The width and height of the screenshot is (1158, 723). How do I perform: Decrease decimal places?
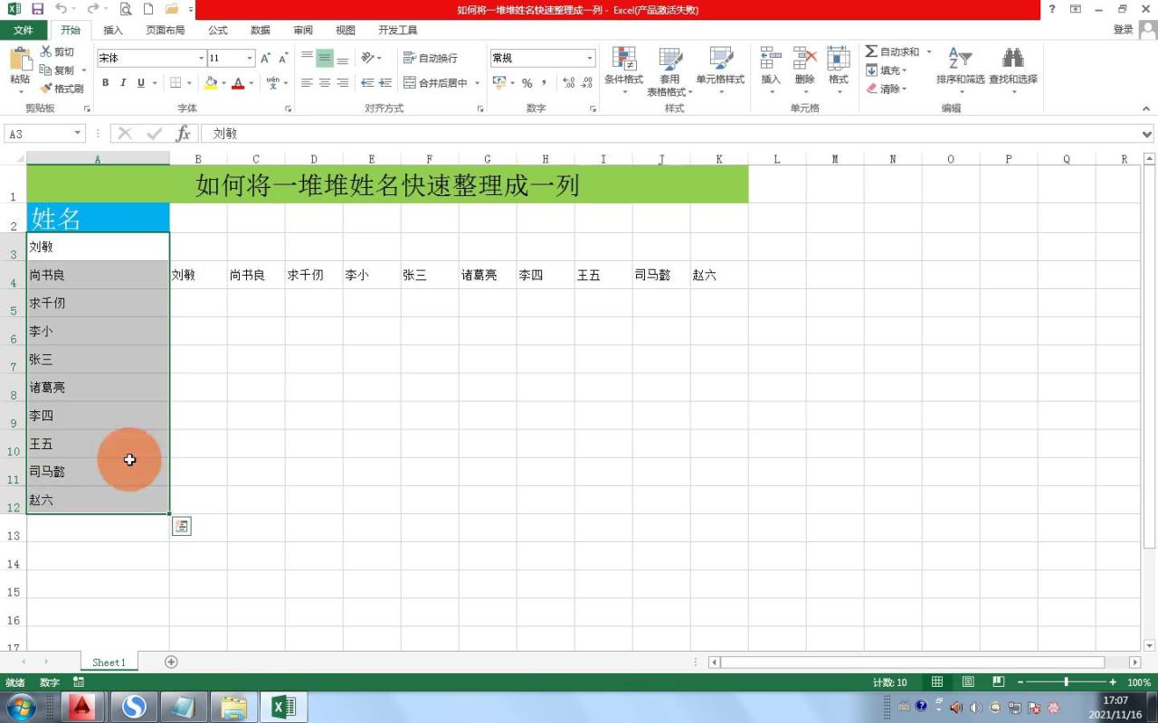(586, 83)
